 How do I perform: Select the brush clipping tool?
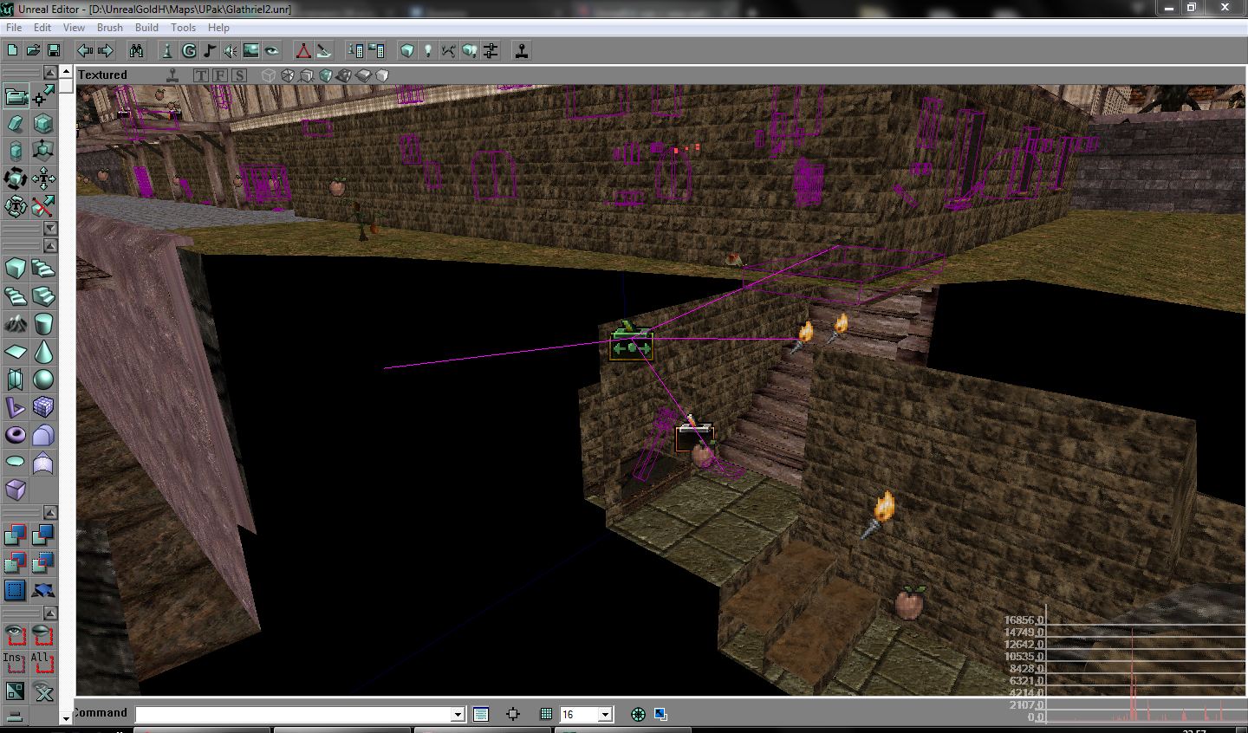(43, 207)
